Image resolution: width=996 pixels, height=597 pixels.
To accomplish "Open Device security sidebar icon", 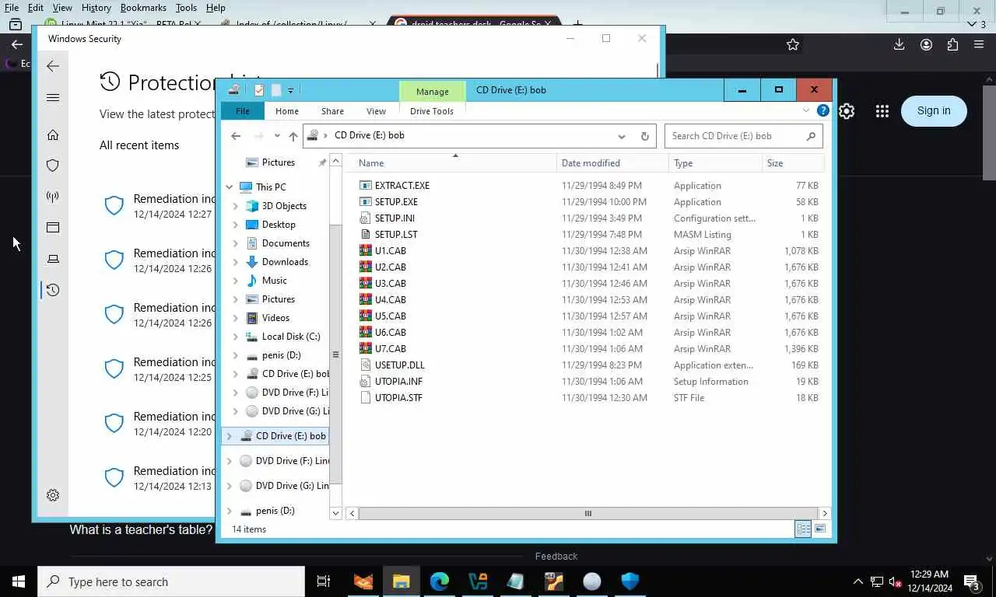I will (x=53, y=259).
